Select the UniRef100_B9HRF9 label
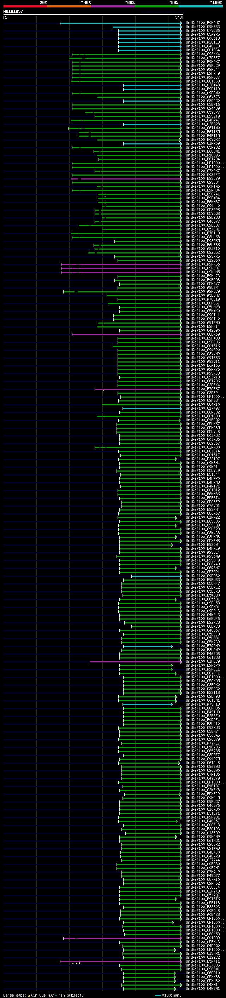Viewport: 226px width, 998px height. [202, 73]
